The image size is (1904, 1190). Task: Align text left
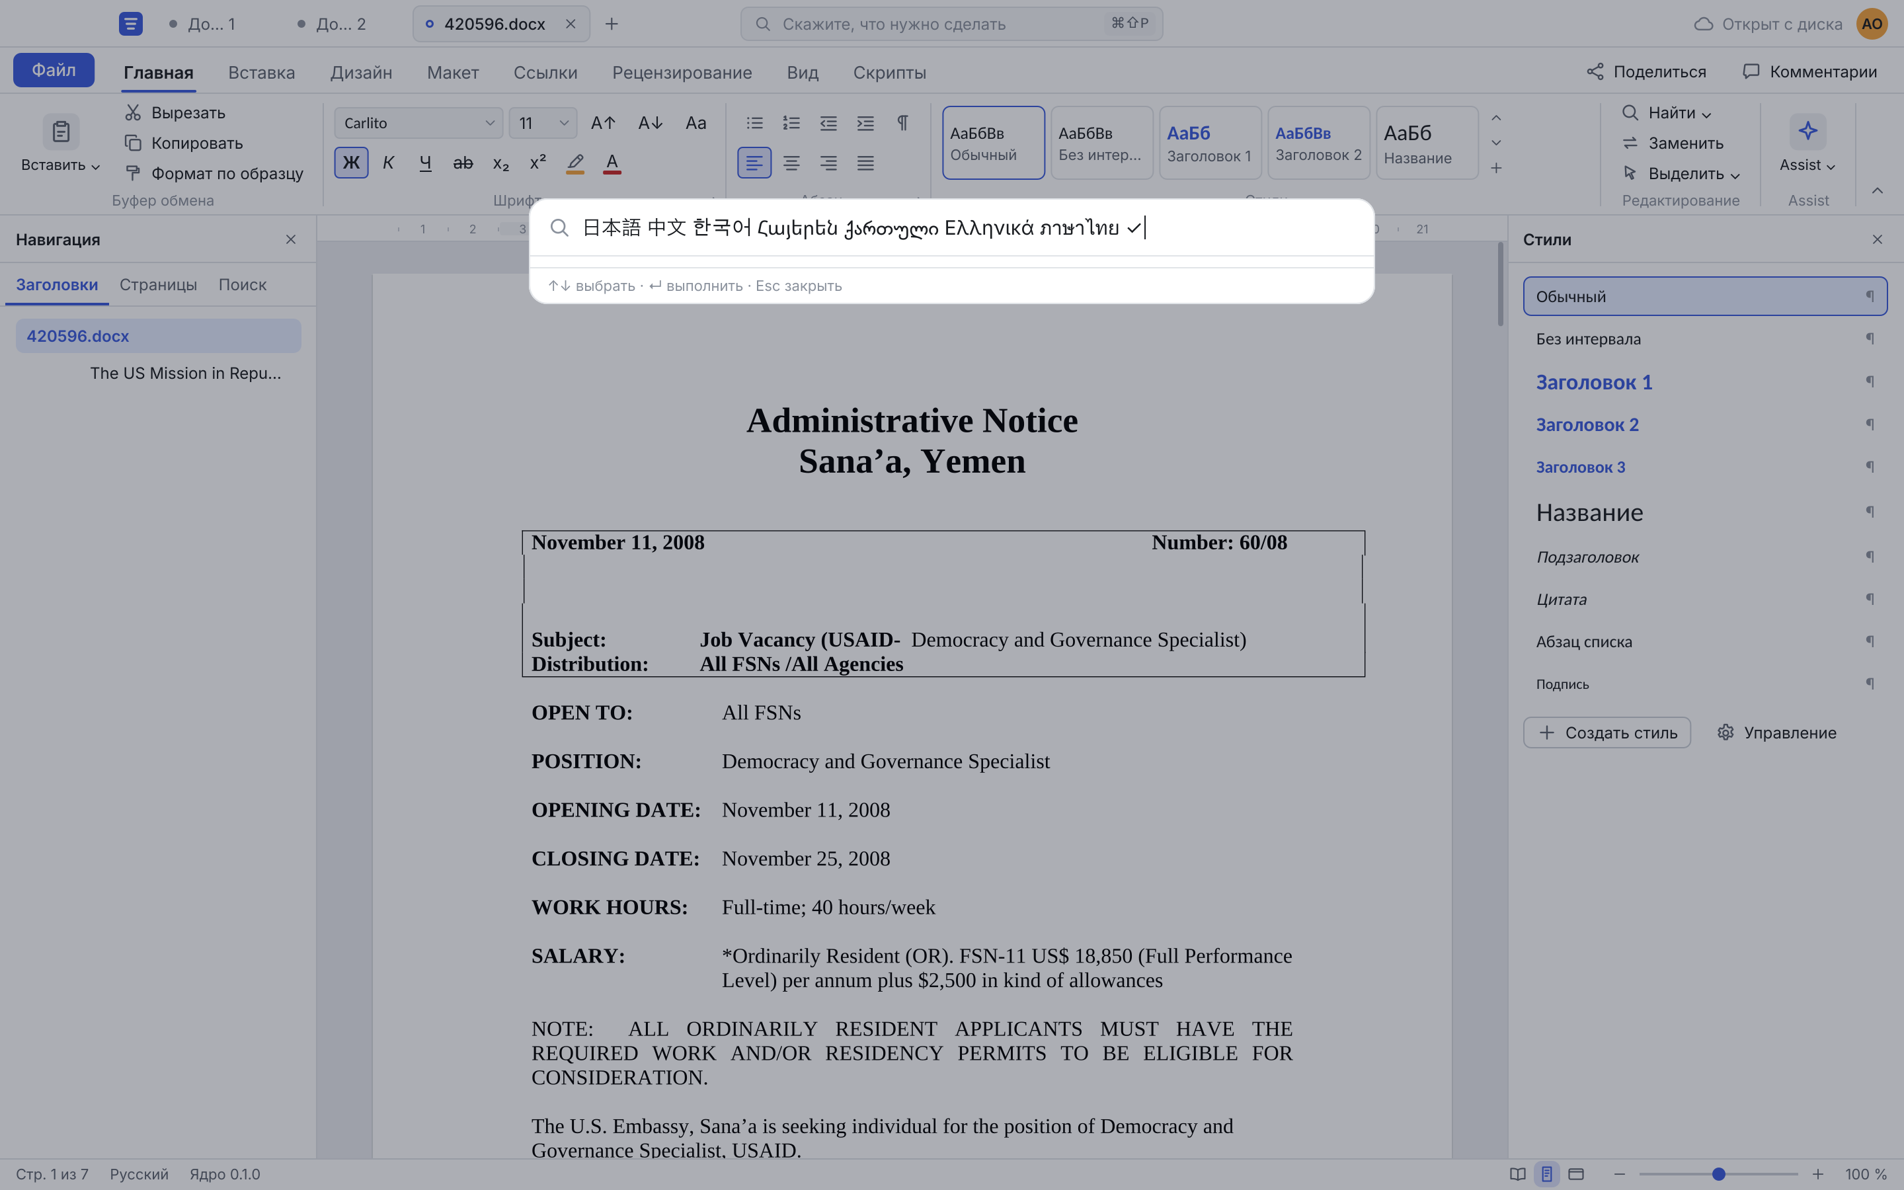[754, 163]
